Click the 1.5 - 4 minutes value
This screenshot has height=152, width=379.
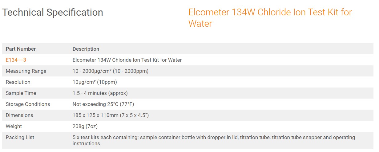(x=100, y=93)
